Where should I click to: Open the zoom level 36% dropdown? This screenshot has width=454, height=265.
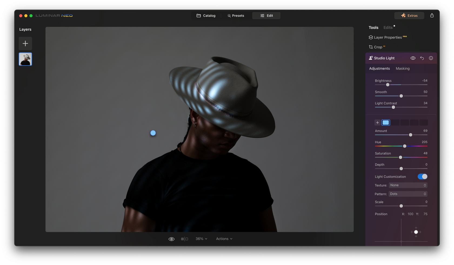click(201, 239)
